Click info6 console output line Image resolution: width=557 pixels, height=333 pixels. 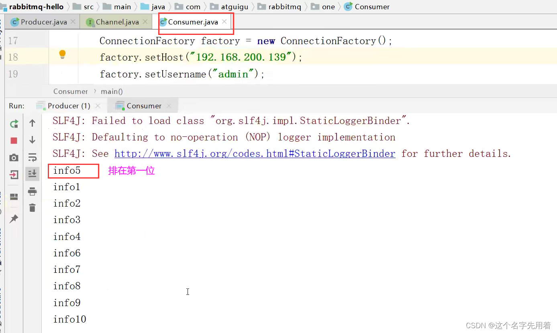coord(67,253)
